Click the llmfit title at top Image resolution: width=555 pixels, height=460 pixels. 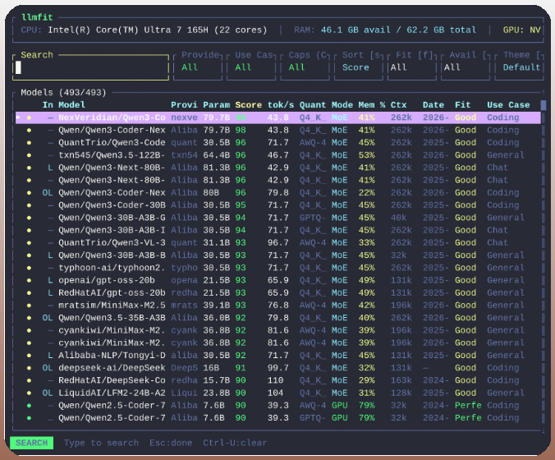pos(37,17)
